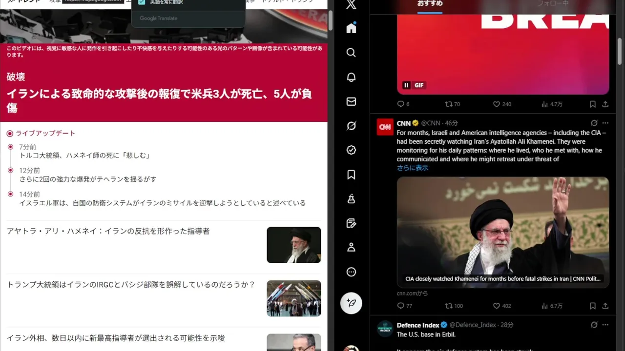
Task: Pause the playing GIF
Action: pyautogui.click(x=406, y=85)
